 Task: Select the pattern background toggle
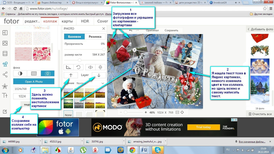34,74
